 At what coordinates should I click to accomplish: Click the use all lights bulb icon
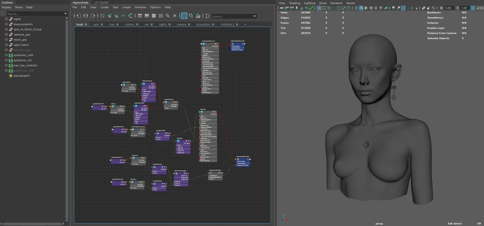[381, 8]
